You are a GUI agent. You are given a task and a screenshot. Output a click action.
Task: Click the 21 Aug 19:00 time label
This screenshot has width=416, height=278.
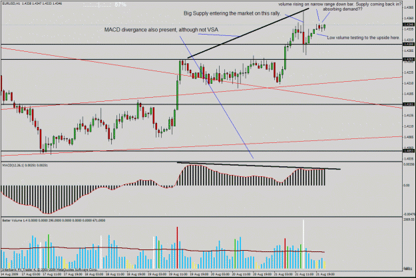[325, 274]
